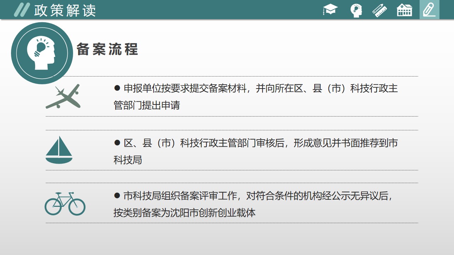
Task: Open the school building icon section
Action: coord(404,10)
